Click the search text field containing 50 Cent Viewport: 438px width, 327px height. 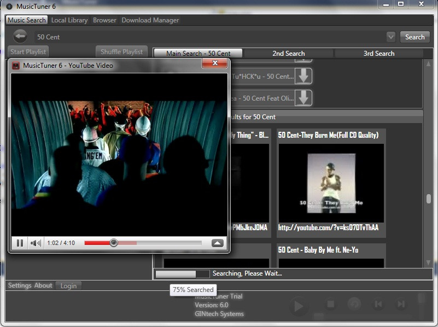pyautogui.click(x=209, y=37)
